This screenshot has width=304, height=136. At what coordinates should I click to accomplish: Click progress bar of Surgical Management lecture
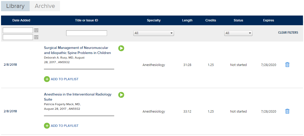(79, 69)
